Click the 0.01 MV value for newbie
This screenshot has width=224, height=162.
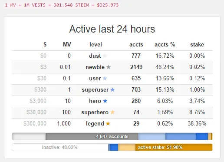click(65, 67)
